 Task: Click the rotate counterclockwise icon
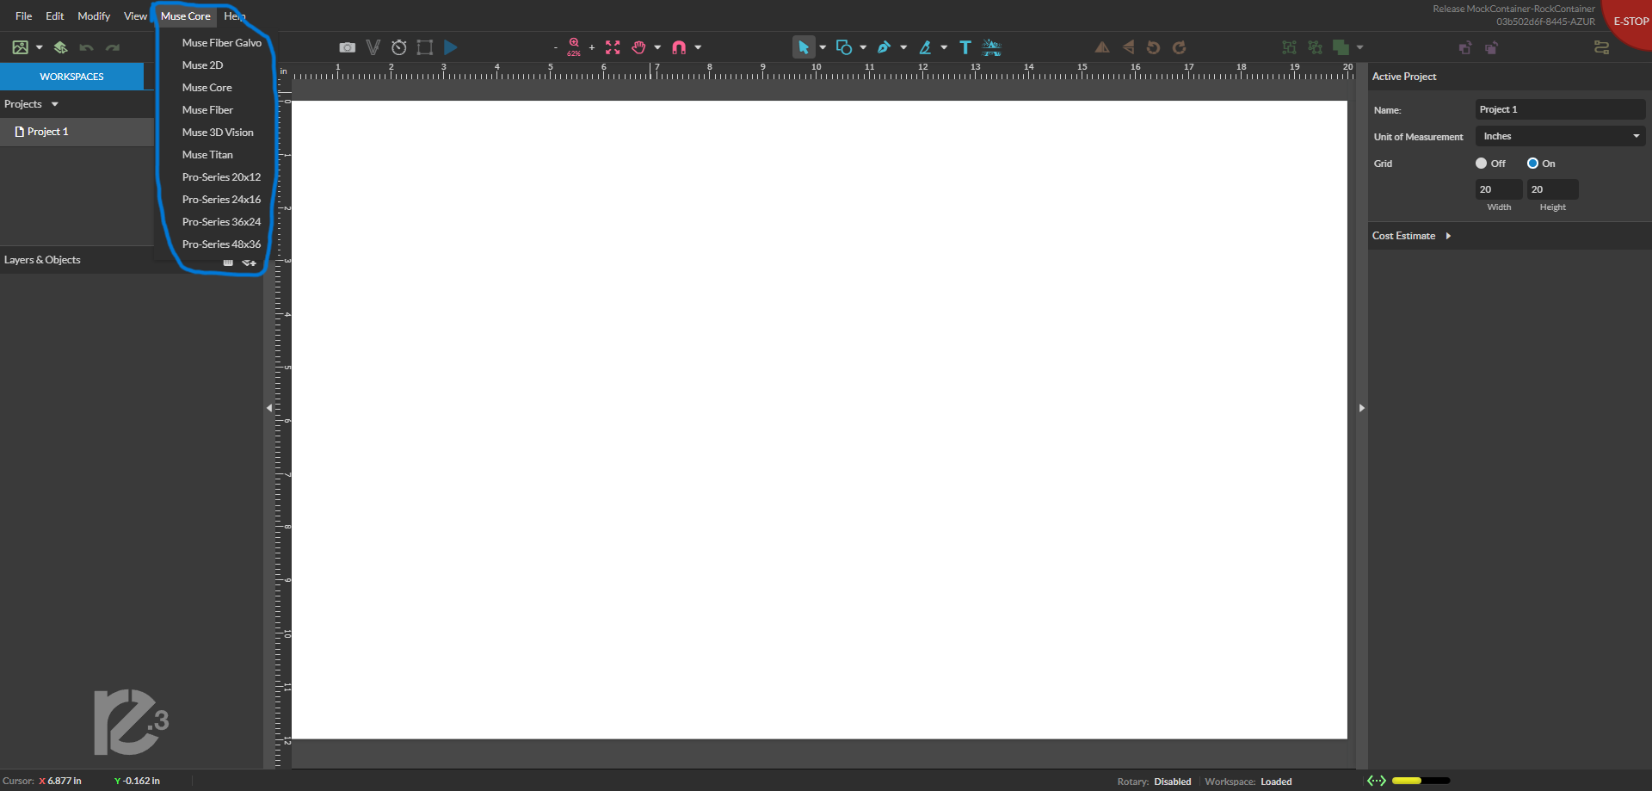click(1154, 47)
